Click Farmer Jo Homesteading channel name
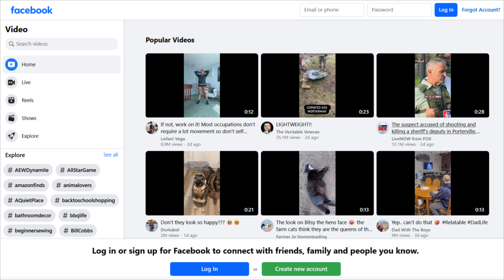The height and width of the screenshot is (280, 504). (301, 237)
